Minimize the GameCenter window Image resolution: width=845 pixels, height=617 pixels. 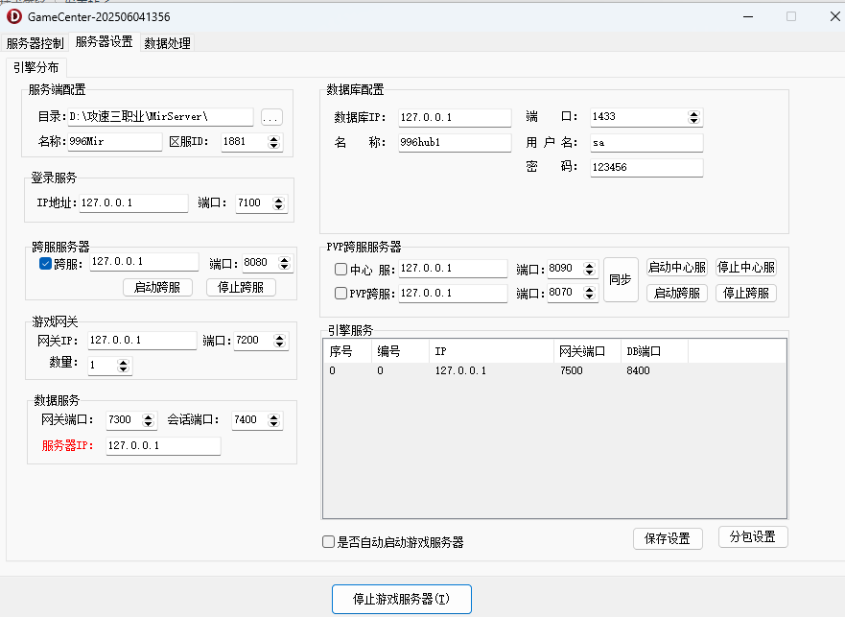[x=748, y=16]
